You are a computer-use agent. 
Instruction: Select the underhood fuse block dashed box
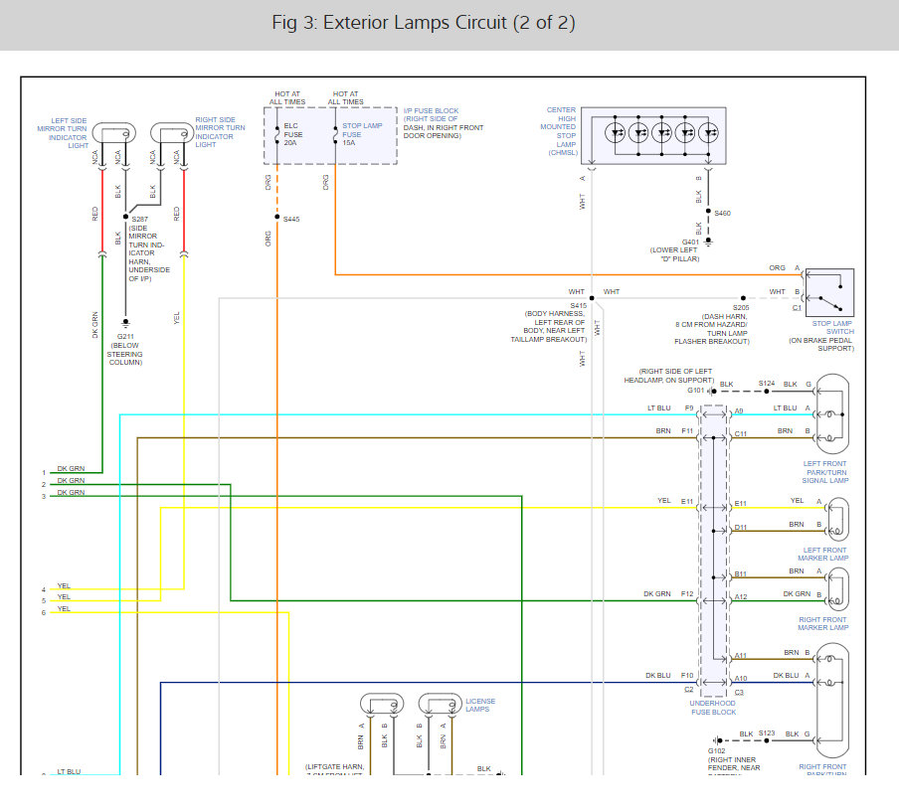(713, 552)
